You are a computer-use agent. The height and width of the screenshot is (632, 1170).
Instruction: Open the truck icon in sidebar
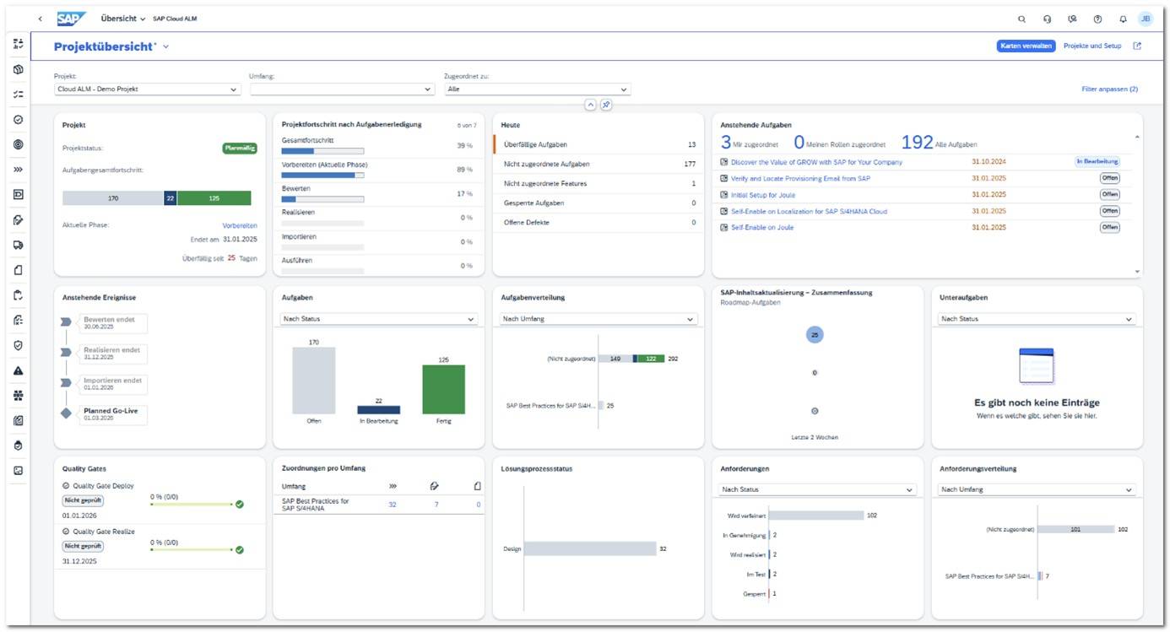18,245
